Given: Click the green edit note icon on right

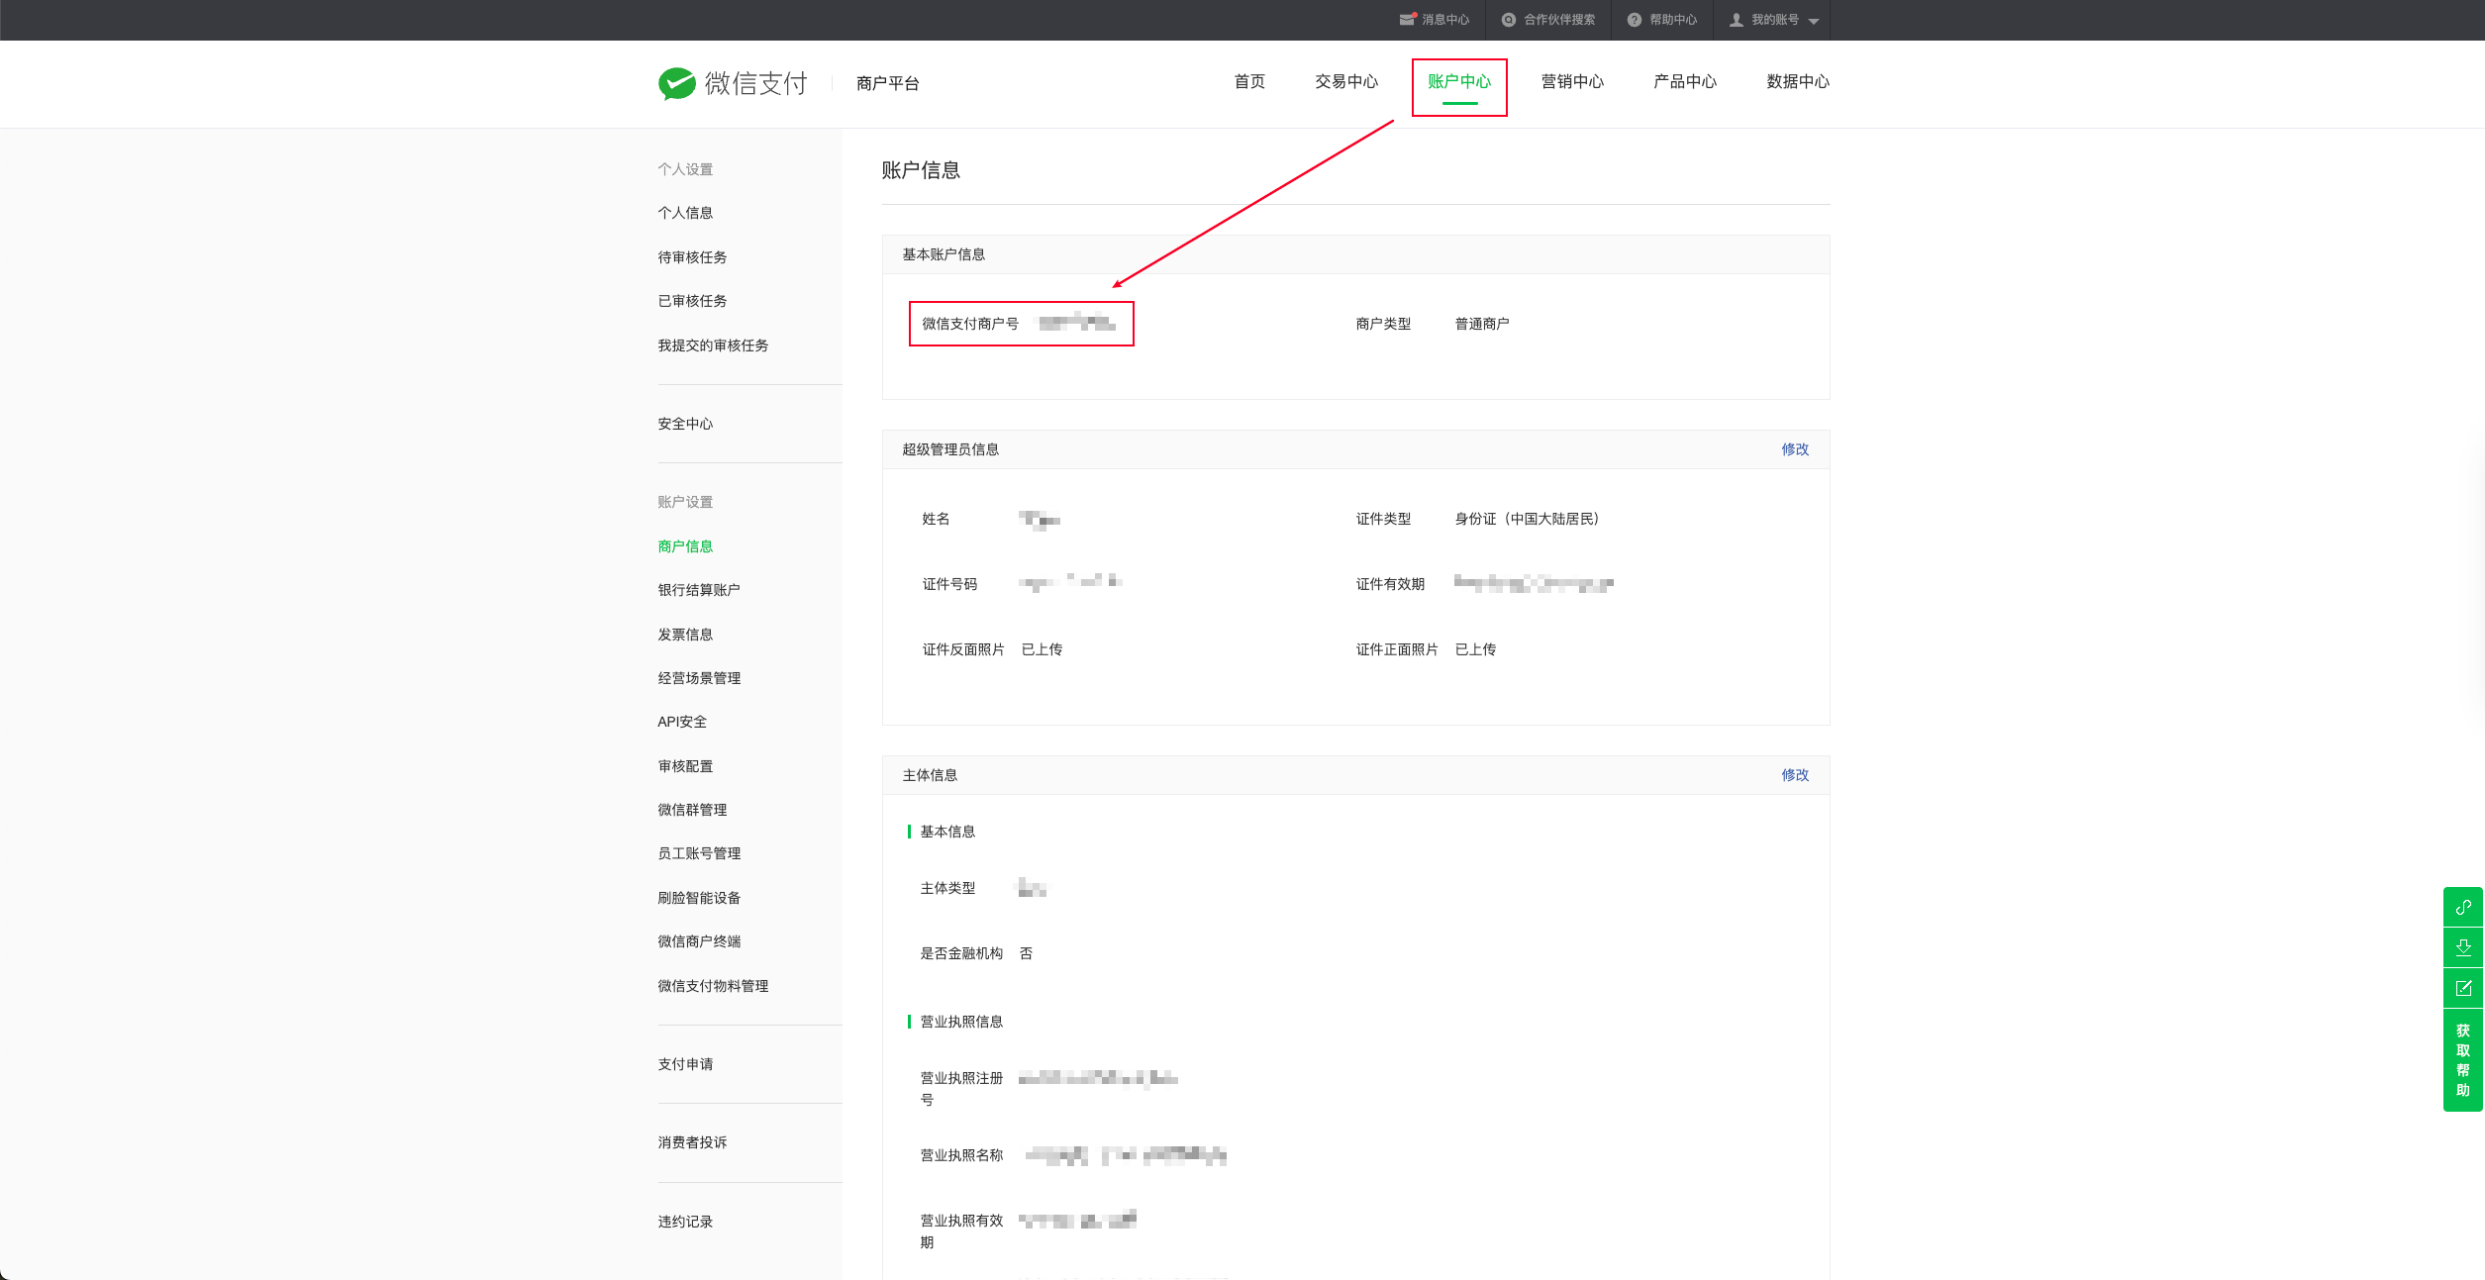Looking at the screenshot, I should click(x=2463, y=988).
